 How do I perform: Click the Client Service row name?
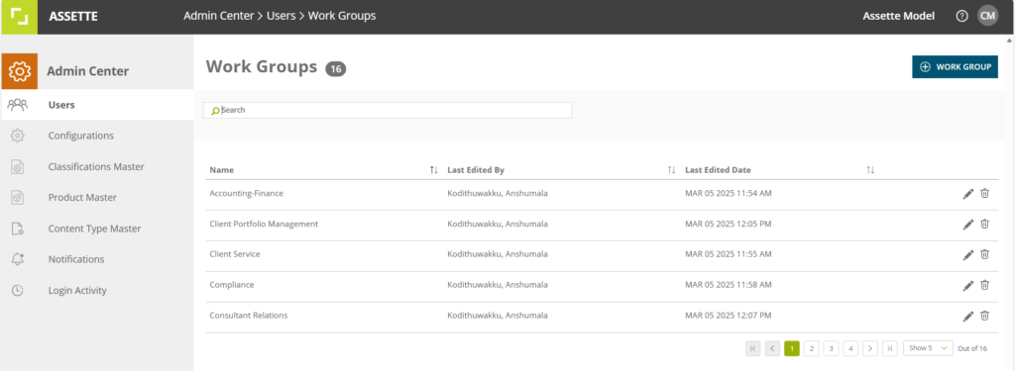[235, 254]
